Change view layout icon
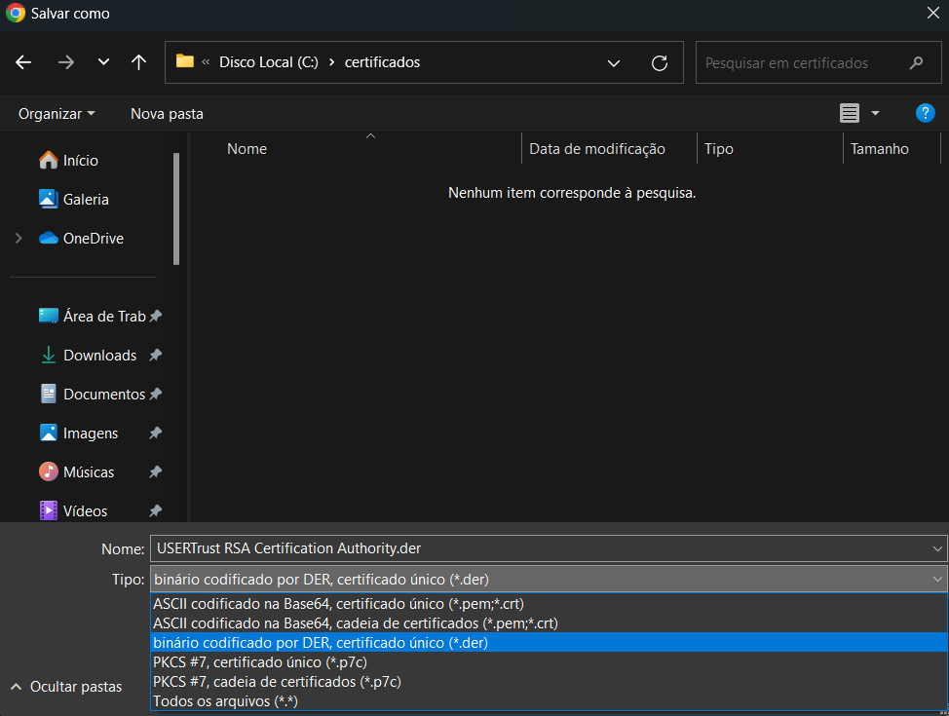Screen dimensions: 949x716 pyautogui.click(x=850, y=113)
